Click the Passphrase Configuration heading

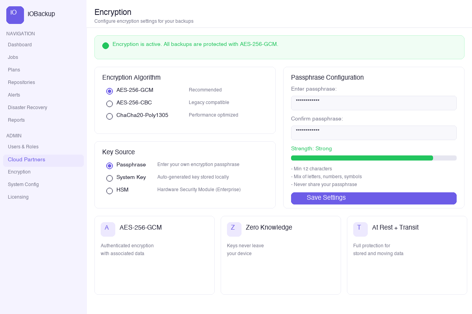327,78
